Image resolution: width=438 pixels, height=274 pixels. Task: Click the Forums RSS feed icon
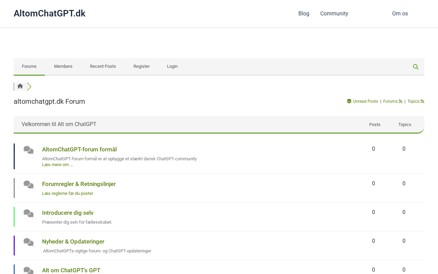click(x=400, y=101)
